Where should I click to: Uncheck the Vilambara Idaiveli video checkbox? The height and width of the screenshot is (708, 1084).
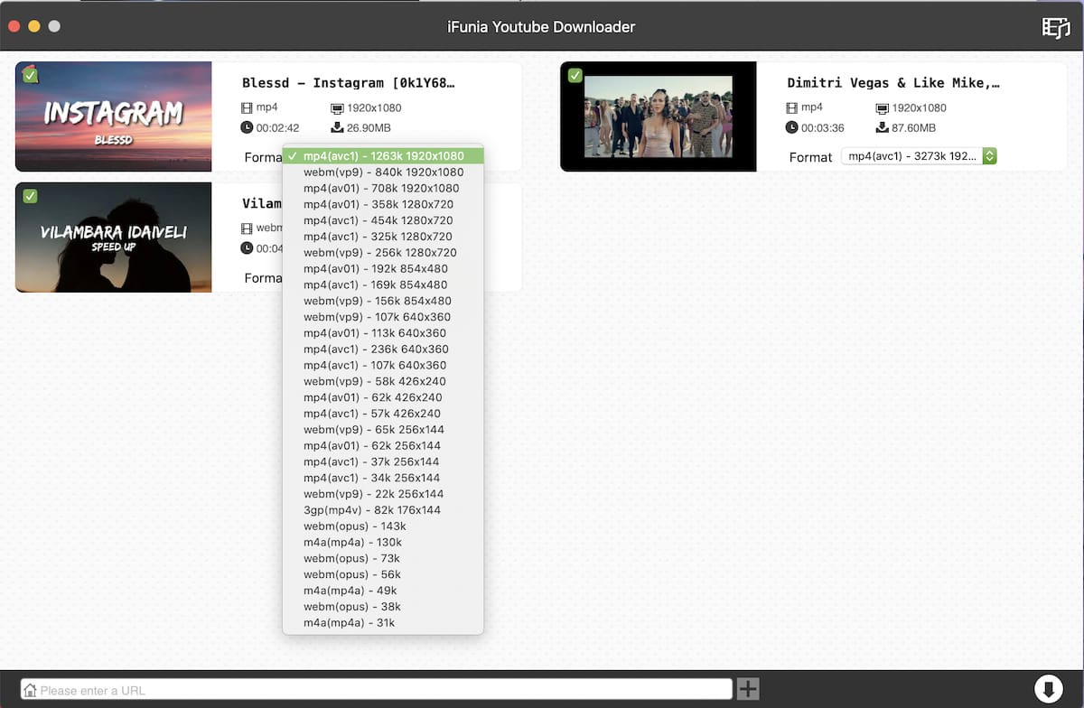pyautogui.click(x=30, y=196)
